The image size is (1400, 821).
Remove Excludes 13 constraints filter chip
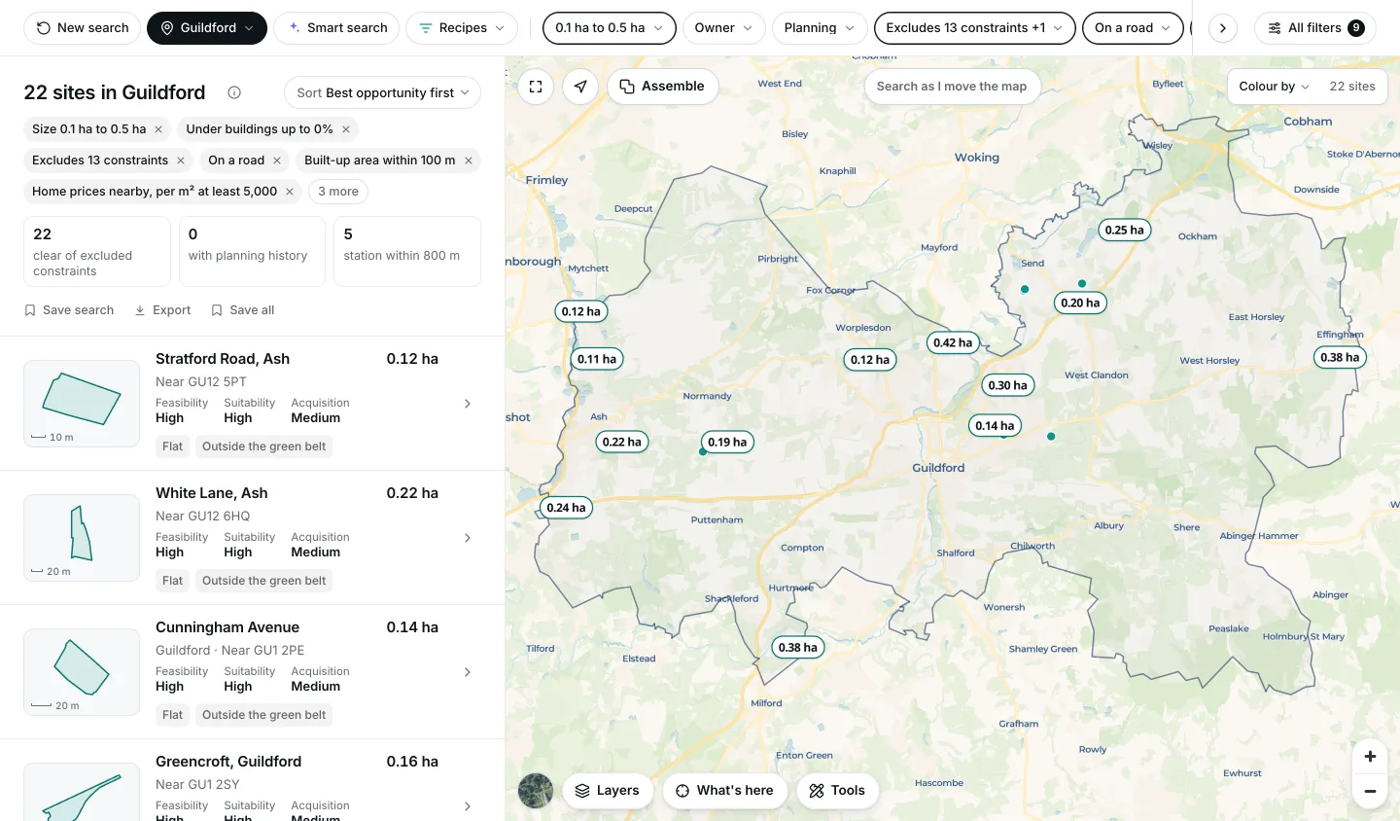pyautogui.click(x=180, y=161)
